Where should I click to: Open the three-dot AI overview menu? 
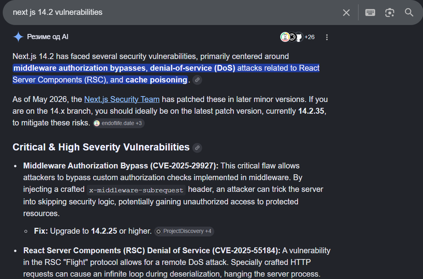pyautogui.click(x=327, y=37)
